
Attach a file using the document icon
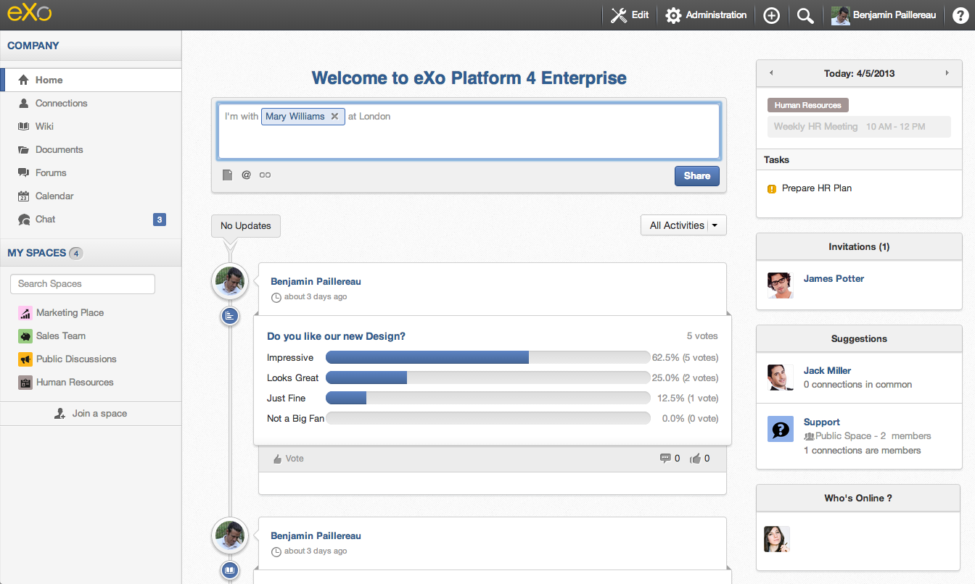[227, 175]
